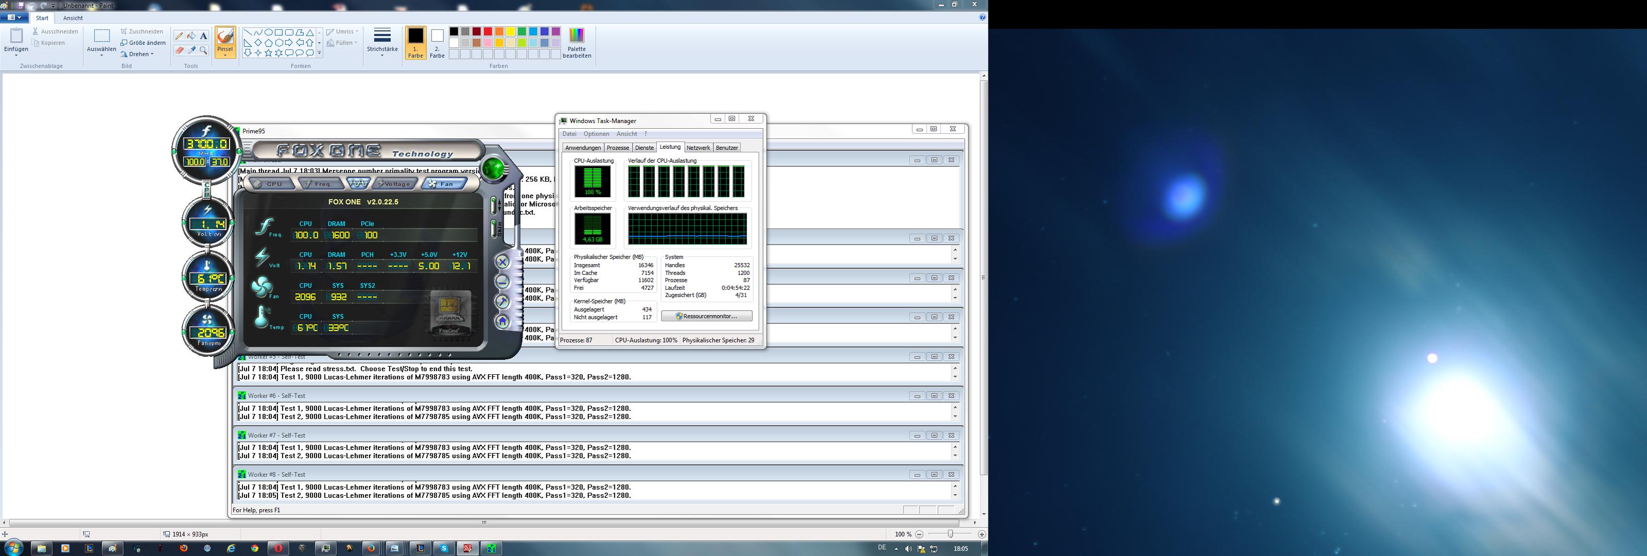Switch Fox One to Fan panel
Image resolution: width=1647 pixels, height=556 pixels.
click(444, 184)
